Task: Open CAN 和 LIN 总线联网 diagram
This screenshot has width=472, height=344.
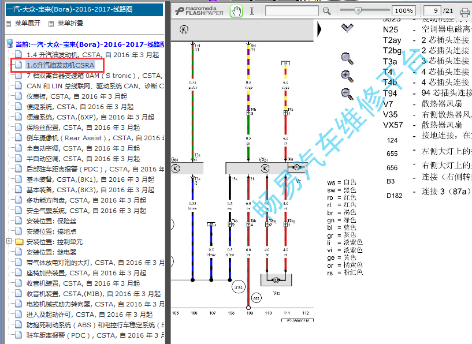Action: point(95,86)
